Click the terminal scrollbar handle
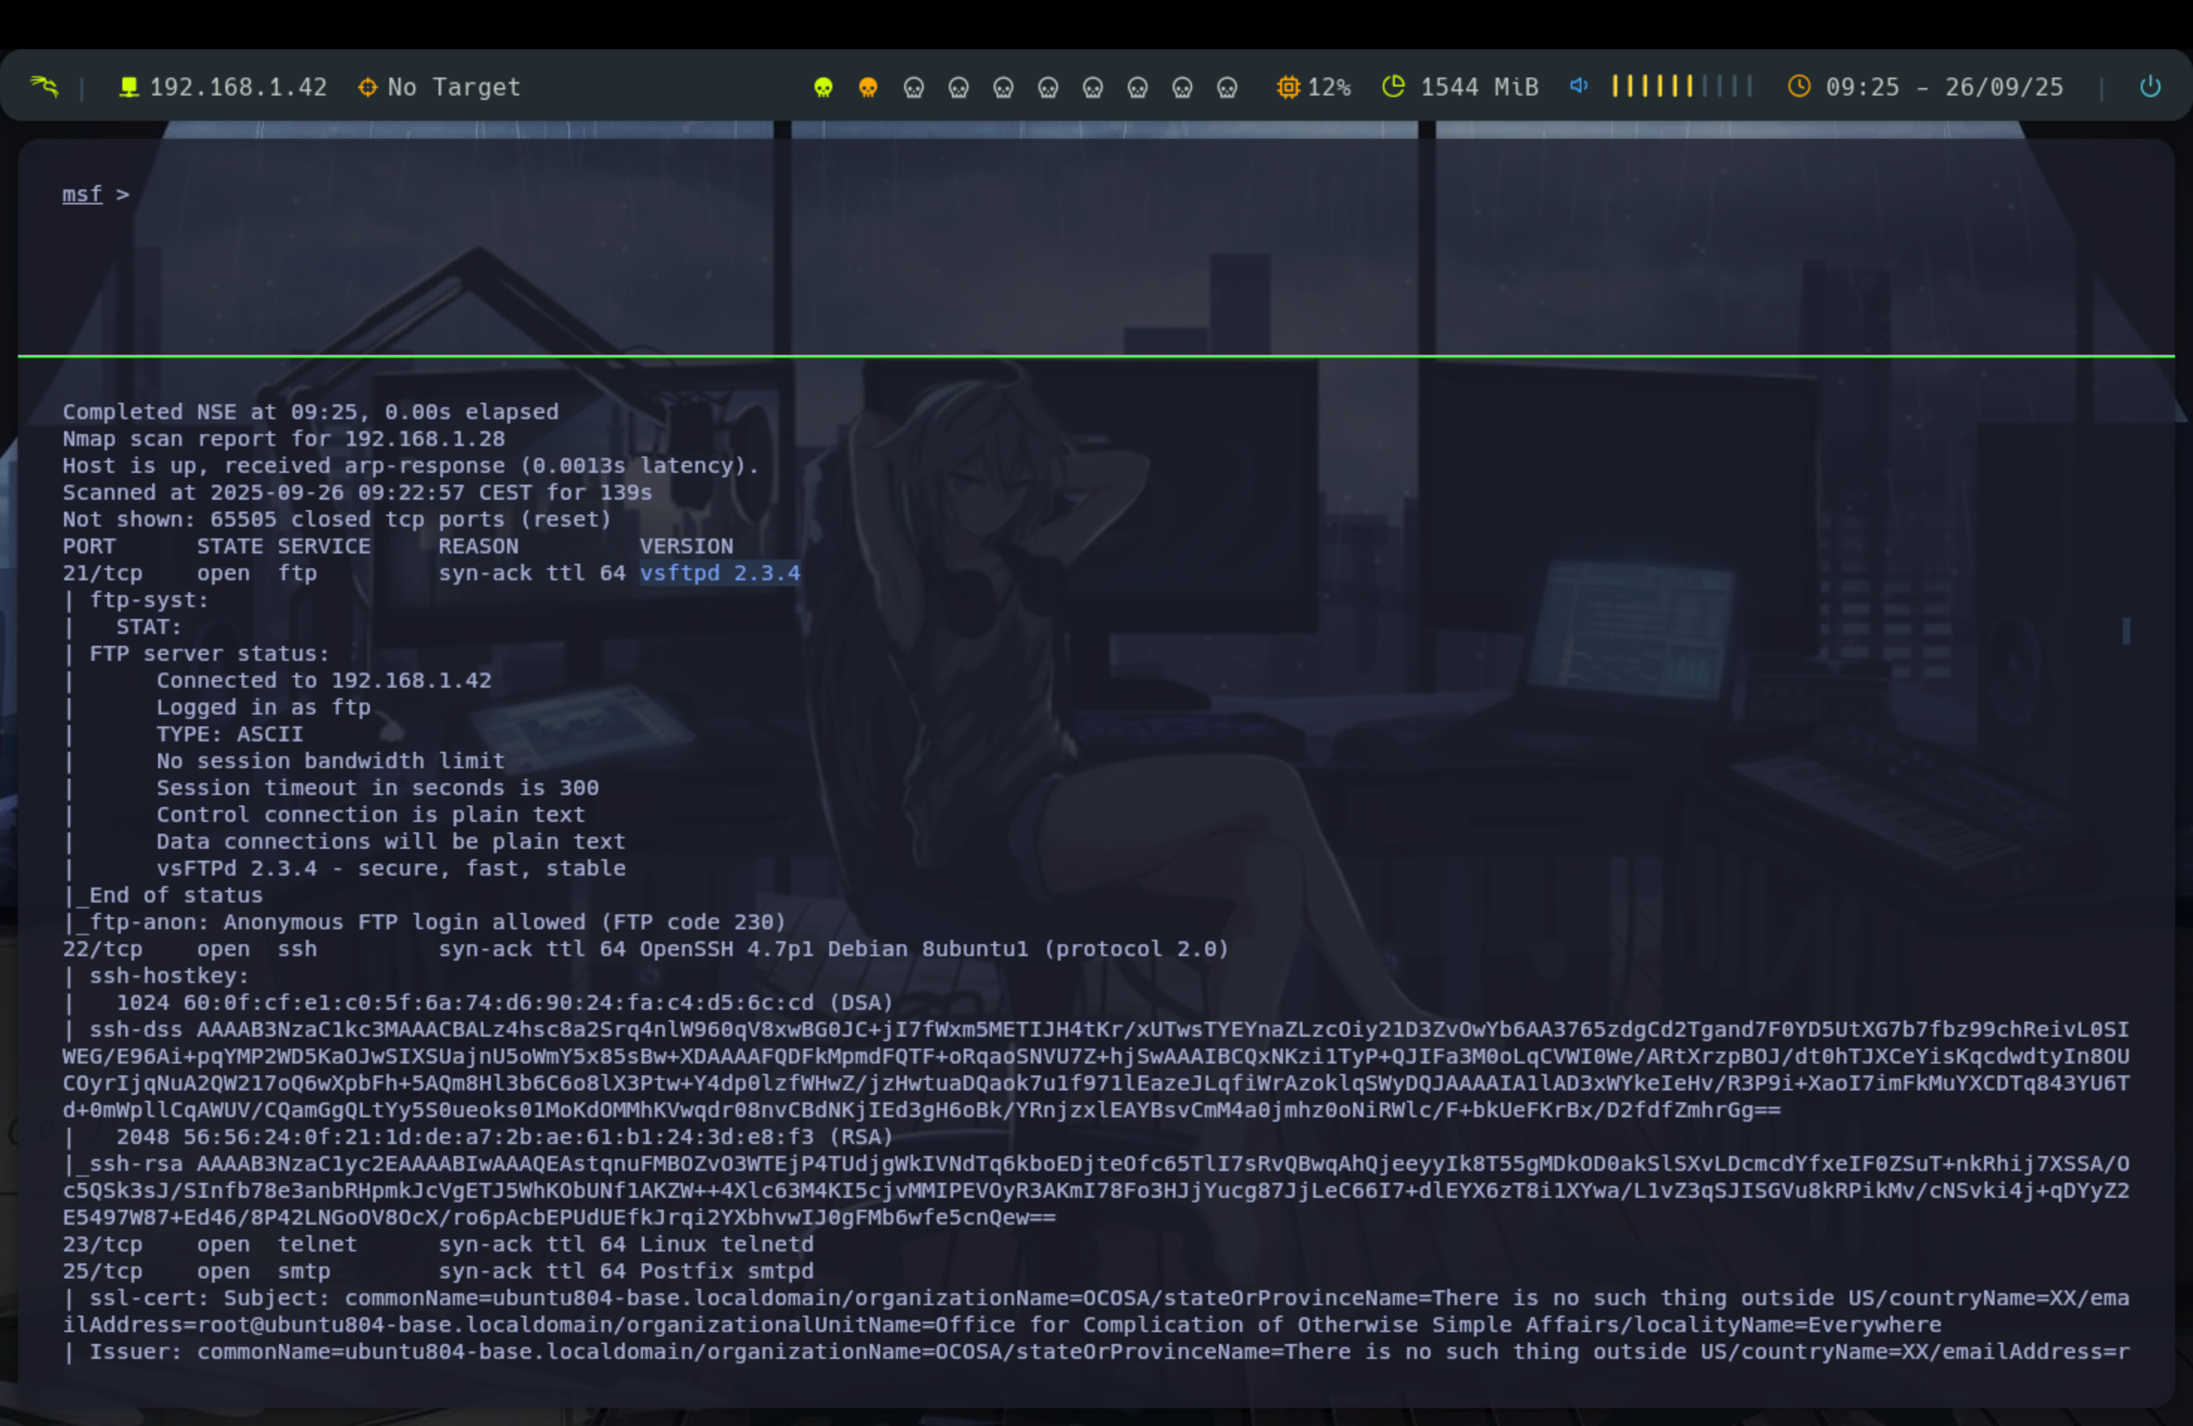The image size is (2193, 1426). [x=2126, y=631]
